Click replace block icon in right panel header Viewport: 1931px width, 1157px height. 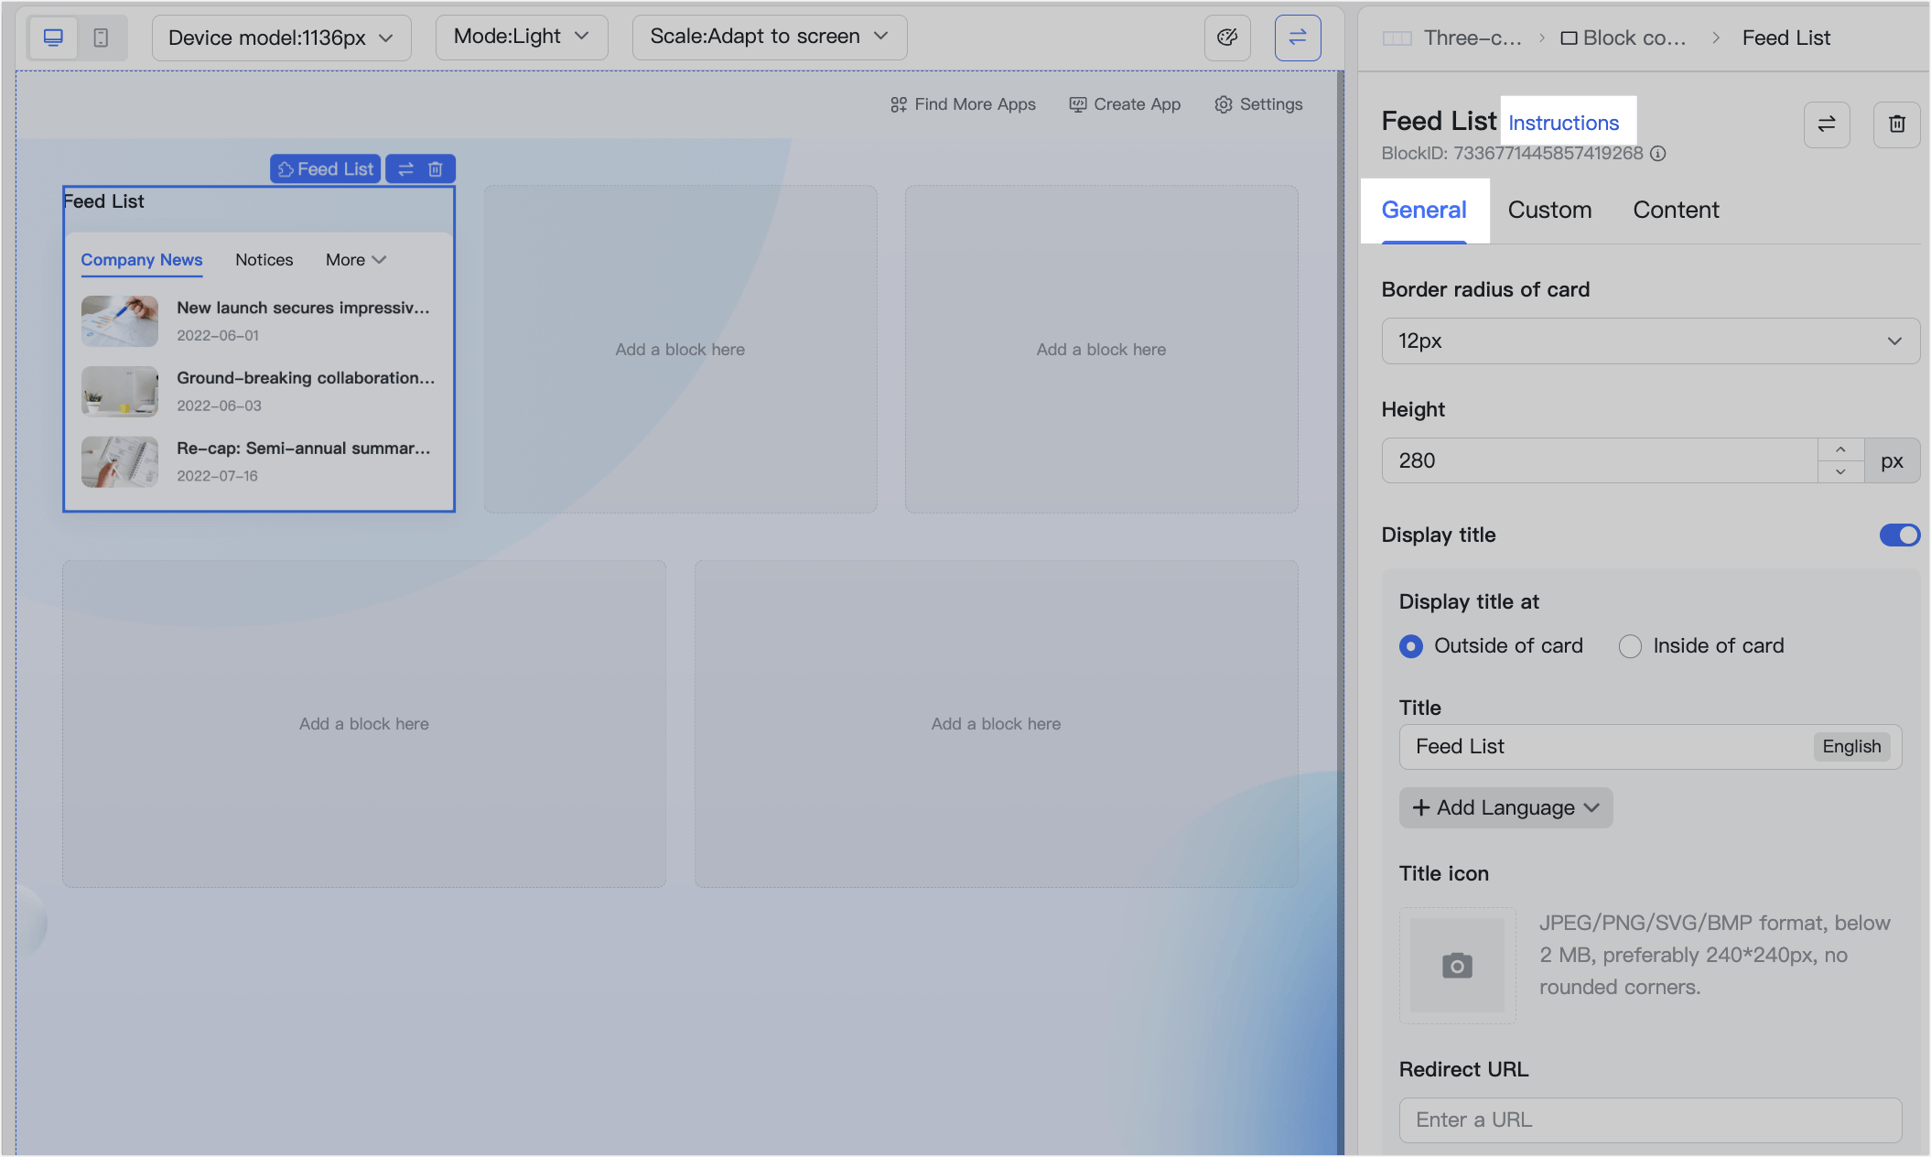[1827, 124]
